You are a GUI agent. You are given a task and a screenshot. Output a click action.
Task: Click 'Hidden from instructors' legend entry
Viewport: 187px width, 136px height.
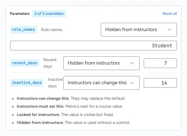pos(73,123)
